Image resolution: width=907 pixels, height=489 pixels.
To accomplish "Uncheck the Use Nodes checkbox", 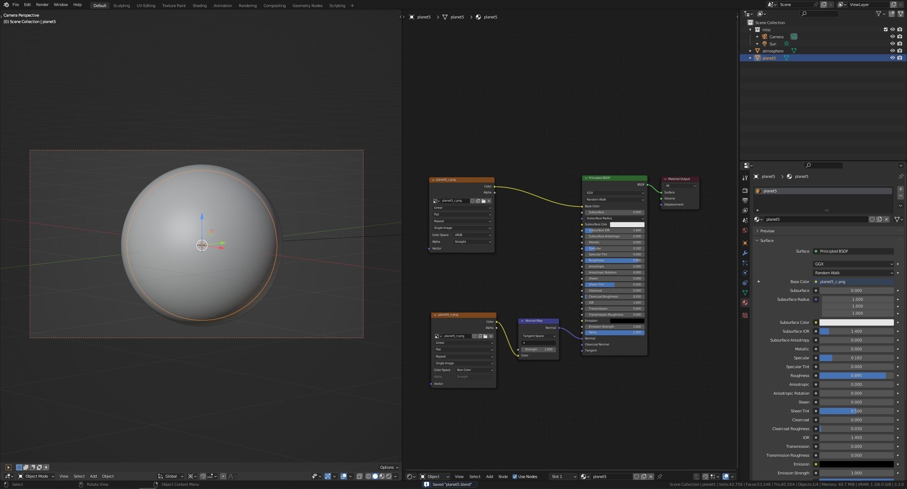I will pyautogui.click(x=515, y=477).
